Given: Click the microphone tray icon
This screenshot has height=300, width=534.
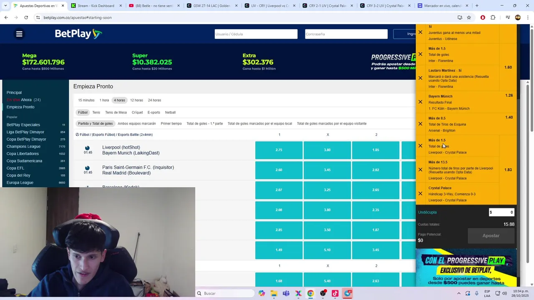Looking at the screenshot, I should click(476, 293).
